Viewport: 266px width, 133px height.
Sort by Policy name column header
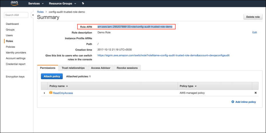[59, 86]
